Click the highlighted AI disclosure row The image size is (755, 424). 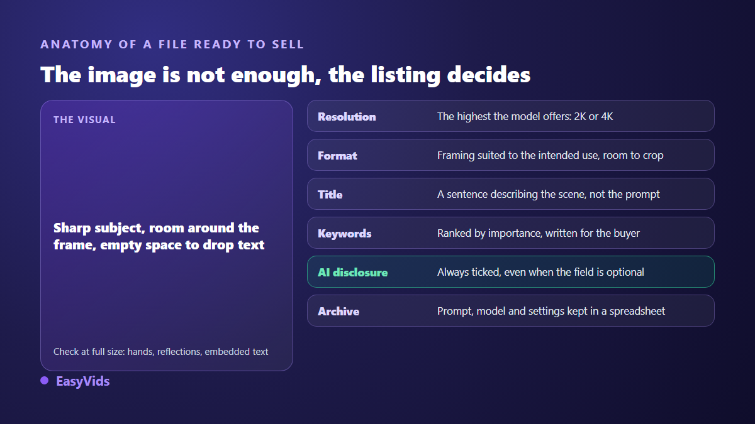pos(511,272)
